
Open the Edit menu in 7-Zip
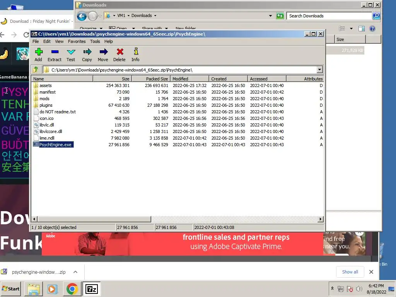(47, 41)
